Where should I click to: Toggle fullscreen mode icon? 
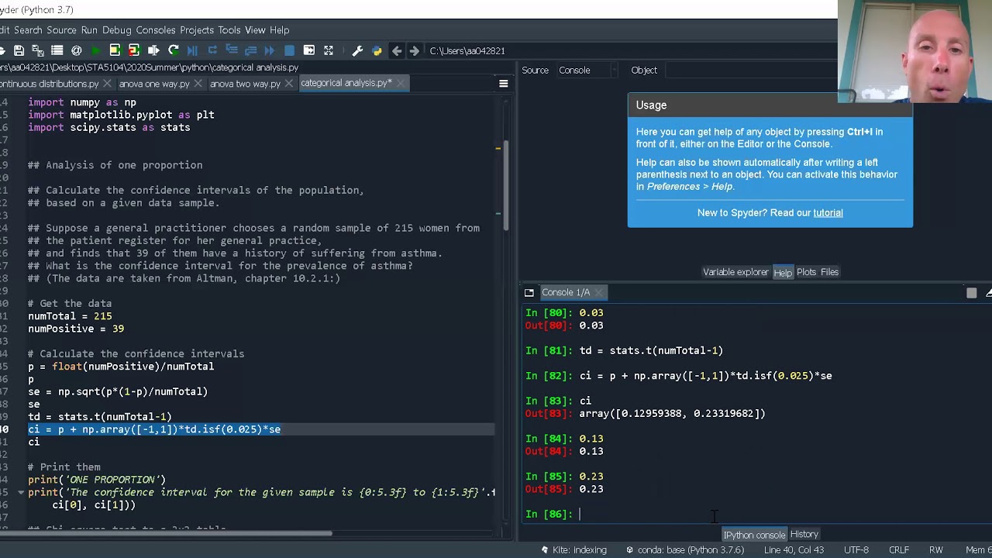point(329,50)
